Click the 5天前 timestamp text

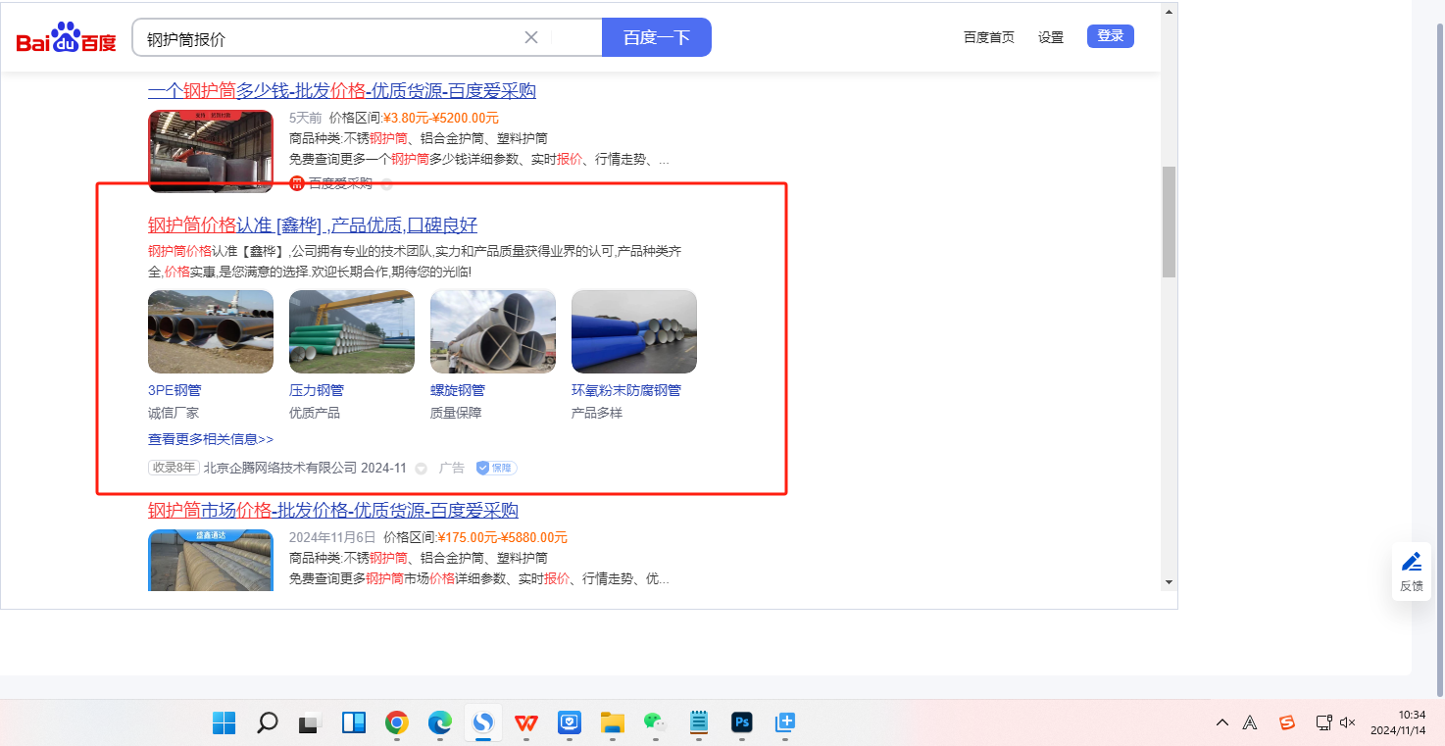[305, 118]
